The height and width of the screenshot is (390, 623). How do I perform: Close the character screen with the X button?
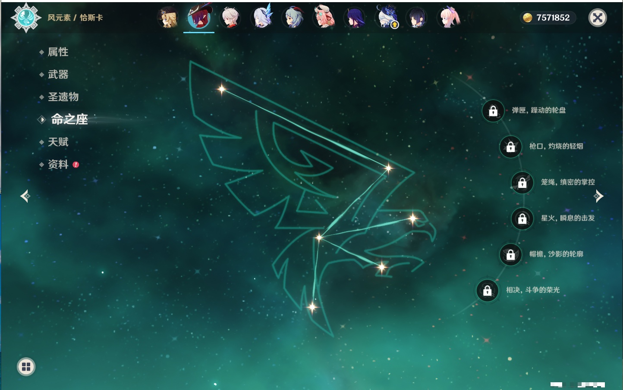(598, 18)
